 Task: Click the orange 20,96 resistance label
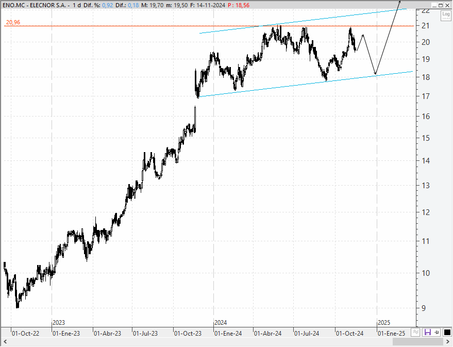pos(13,22)
